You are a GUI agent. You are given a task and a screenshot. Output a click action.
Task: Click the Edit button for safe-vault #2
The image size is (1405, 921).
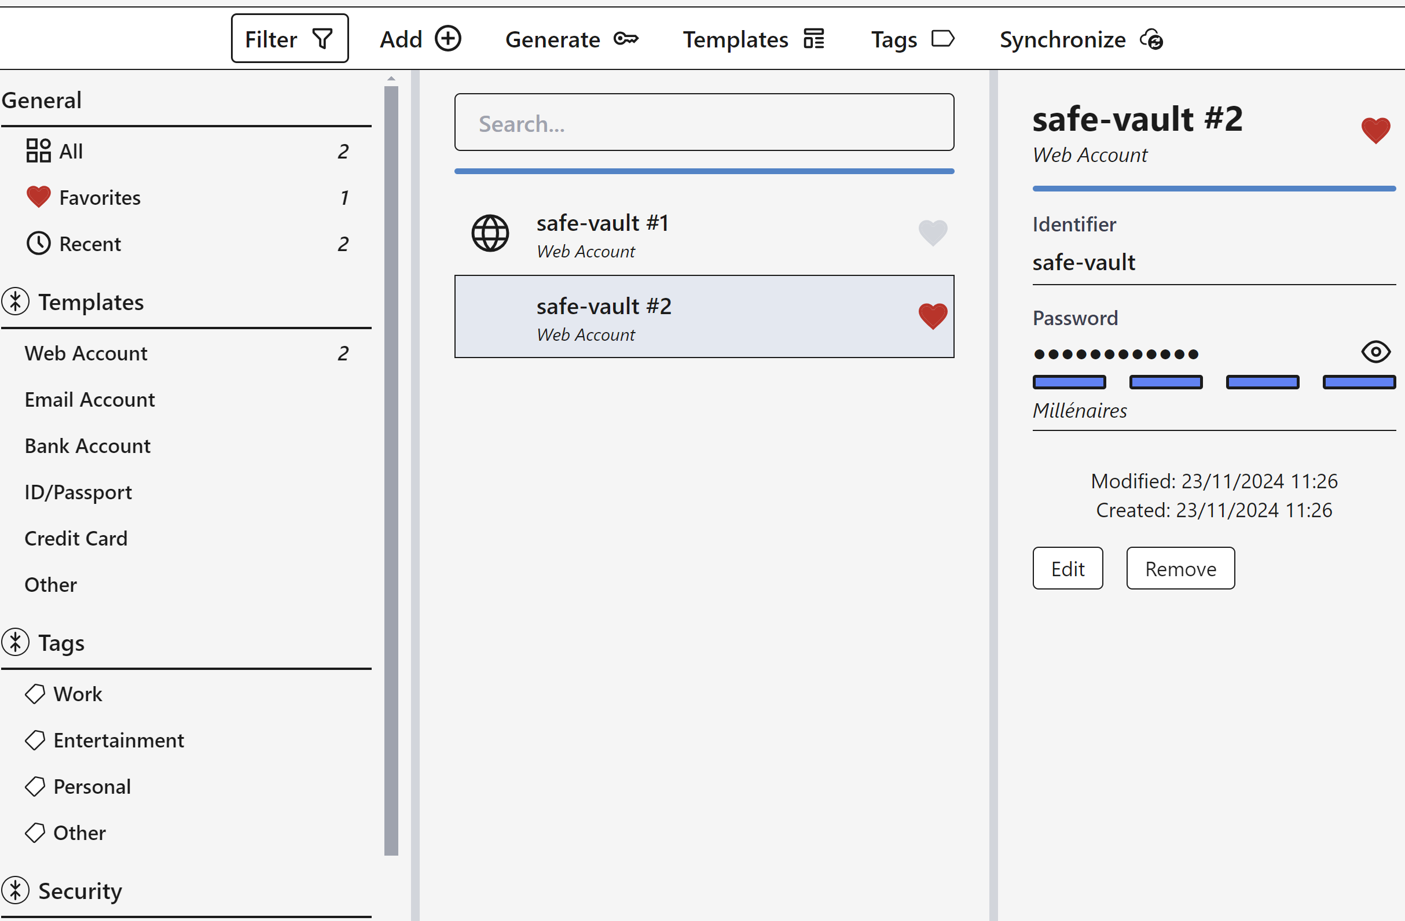pyautogui.click(x=1067, y=569)
